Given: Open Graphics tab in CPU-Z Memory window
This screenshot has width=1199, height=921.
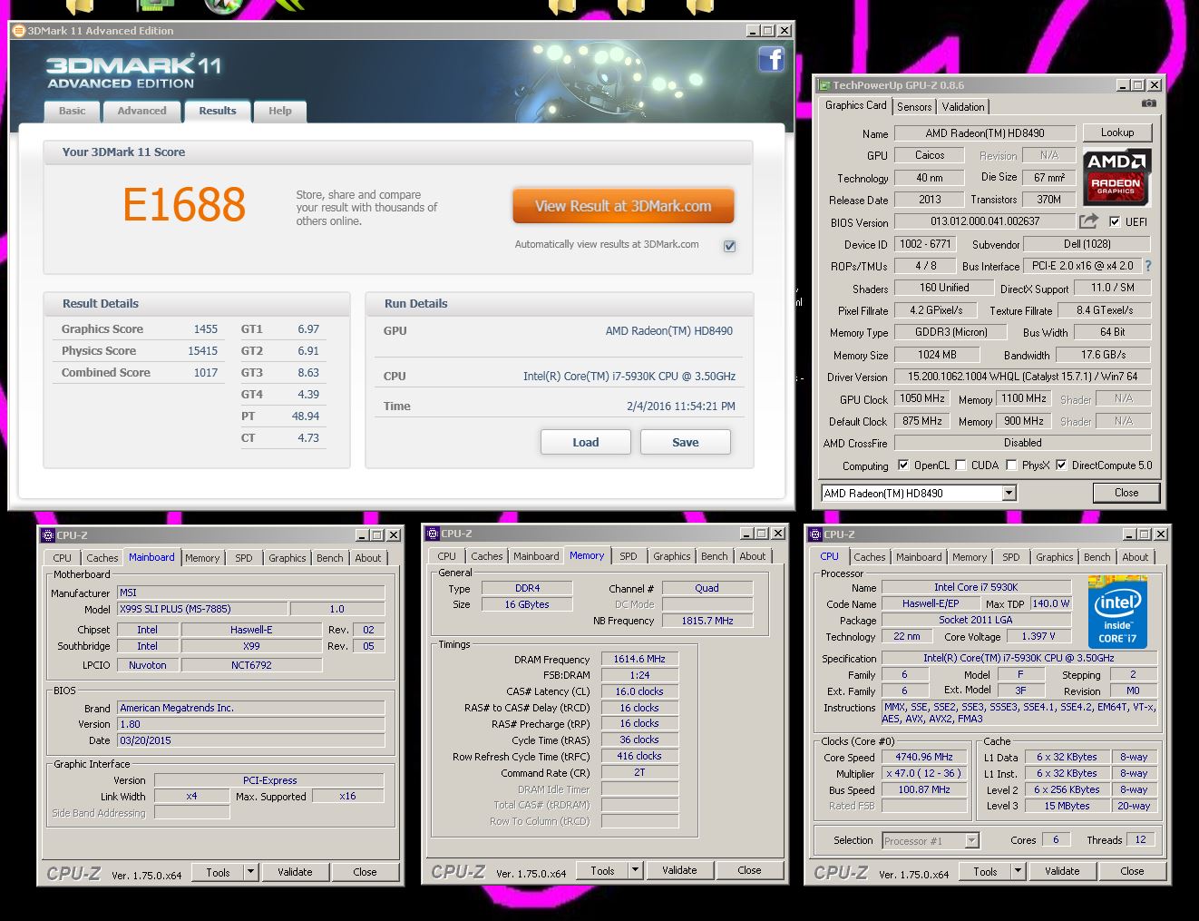Looking at the screenshot, I should pyautogui.click(x=671, y=556).
